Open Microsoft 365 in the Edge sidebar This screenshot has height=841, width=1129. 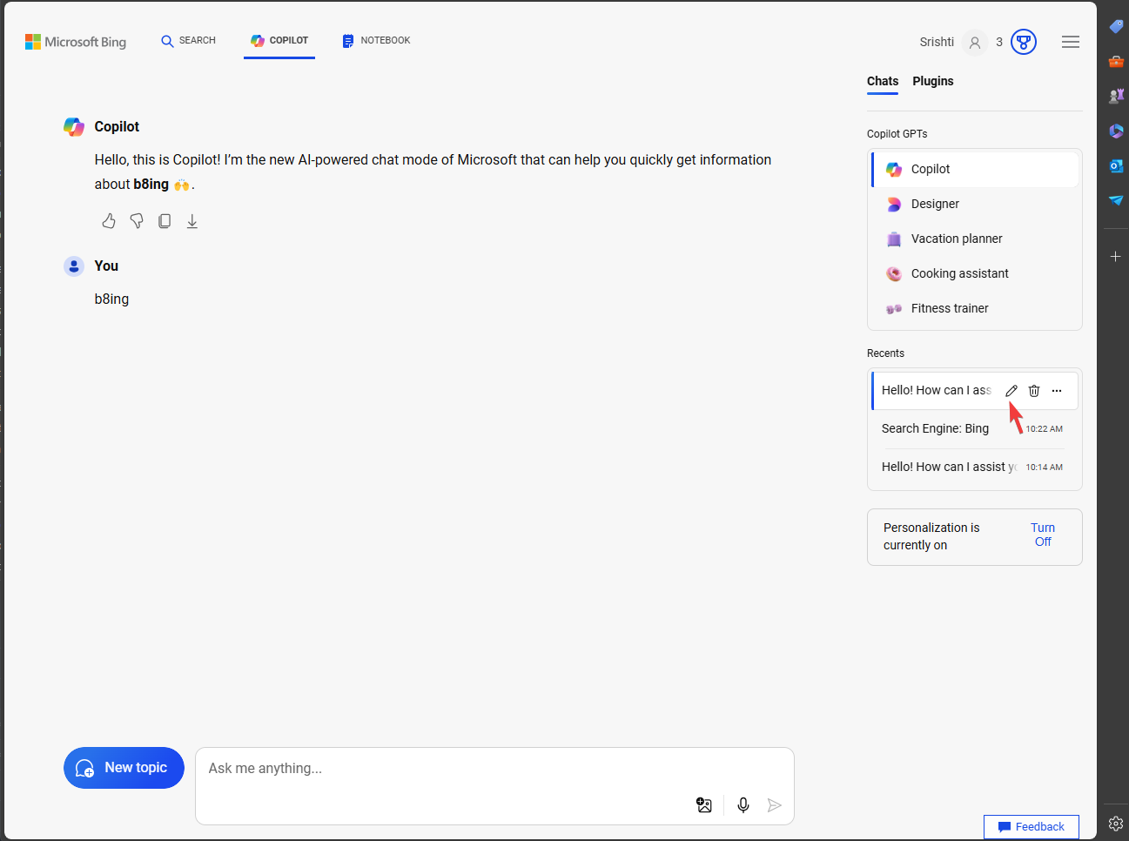pos(1116,131)
